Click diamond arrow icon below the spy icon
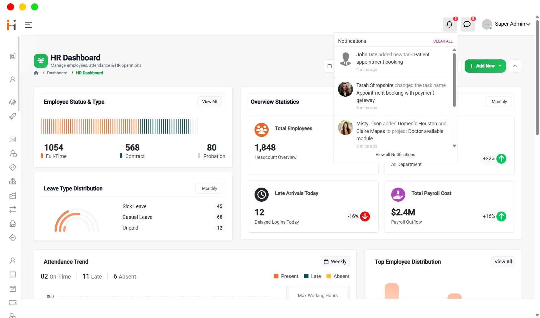The width and height of the screenshot is (540, 318). click(x=13, y=238)
